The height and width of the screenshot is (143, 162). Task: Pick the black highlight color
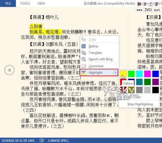pyautogui.click(x=156, y=90)
